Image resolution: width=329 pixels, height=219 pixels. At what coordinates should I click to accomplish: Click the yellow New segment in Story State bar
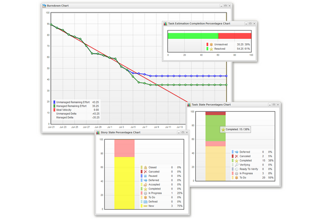(x=124, y=183)
